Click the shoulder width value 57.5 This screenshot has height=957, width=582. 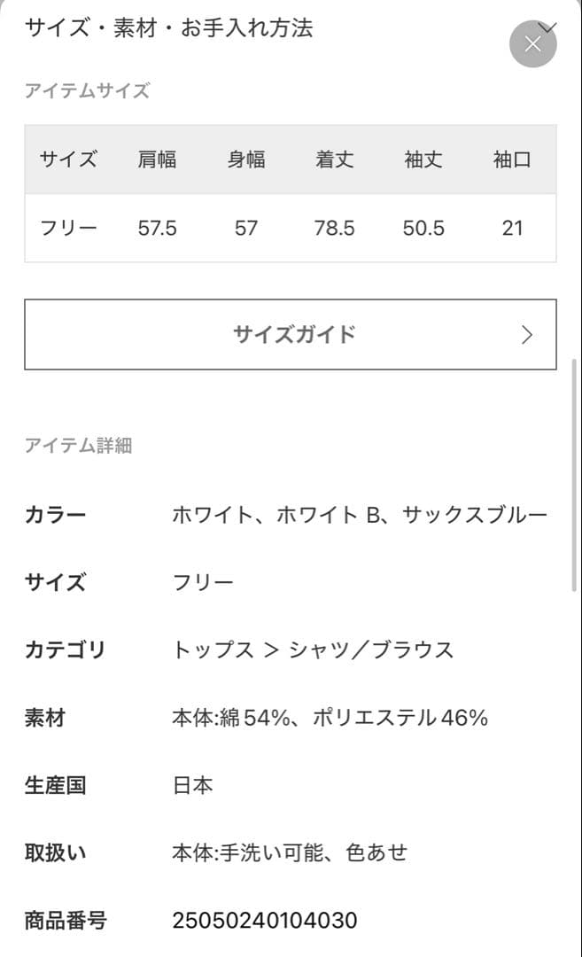click(159, 228)
